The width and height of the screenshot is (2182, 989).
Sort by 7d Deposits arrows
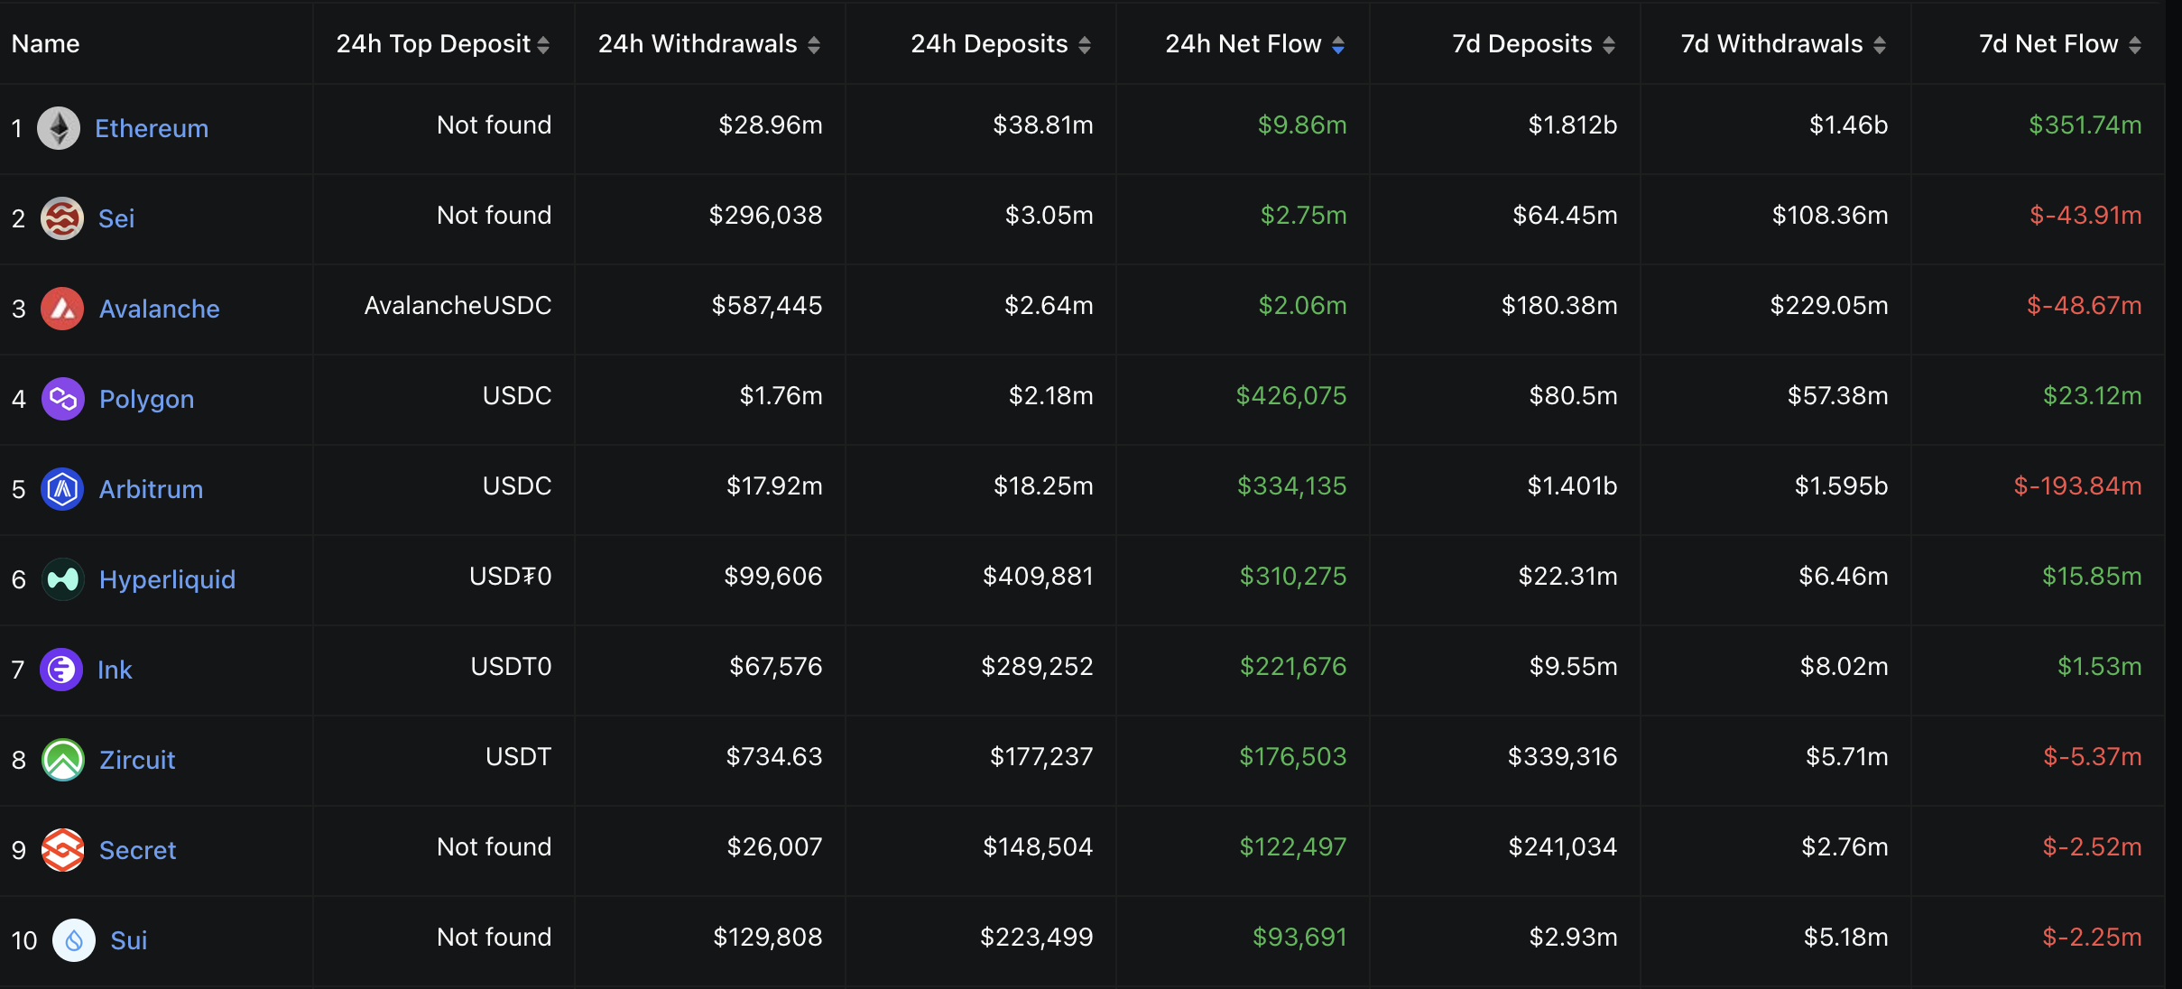1609,45
